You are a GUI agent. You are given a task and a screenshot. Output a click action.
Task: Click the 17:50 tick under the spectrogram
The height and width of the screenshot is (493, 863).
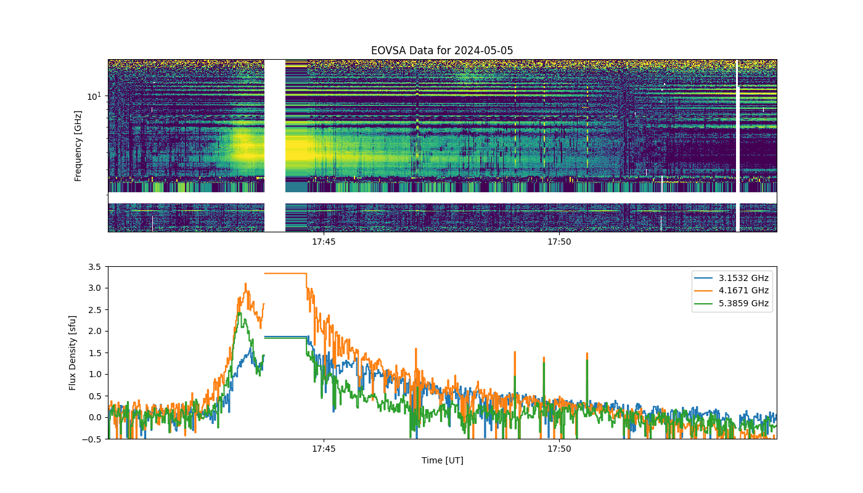[x=559, y=242]
